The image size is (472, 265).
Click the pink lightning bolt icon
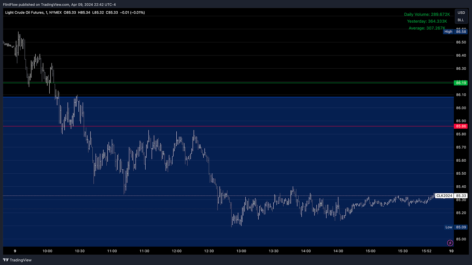[450, 243]
